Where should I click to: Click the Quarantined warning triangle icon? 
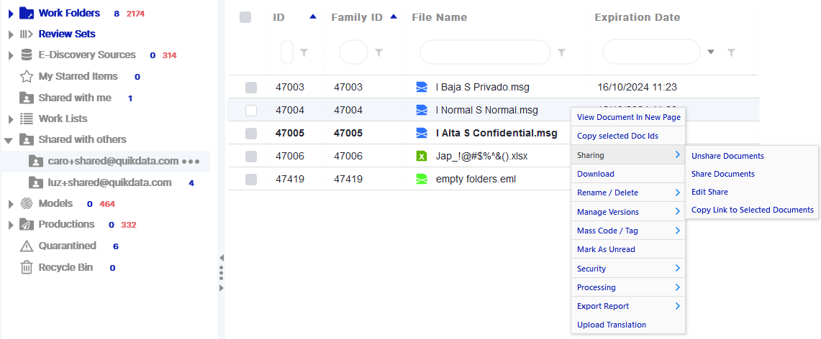pos(26,246)
